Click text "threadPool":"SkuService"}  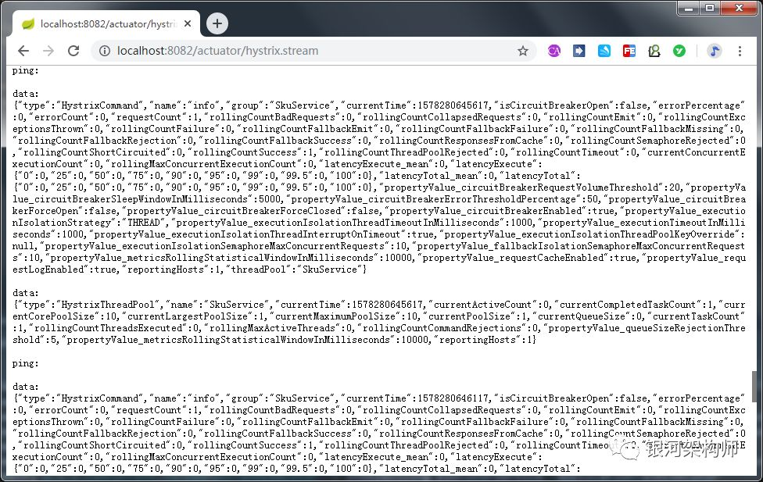(x=296, y=270)
